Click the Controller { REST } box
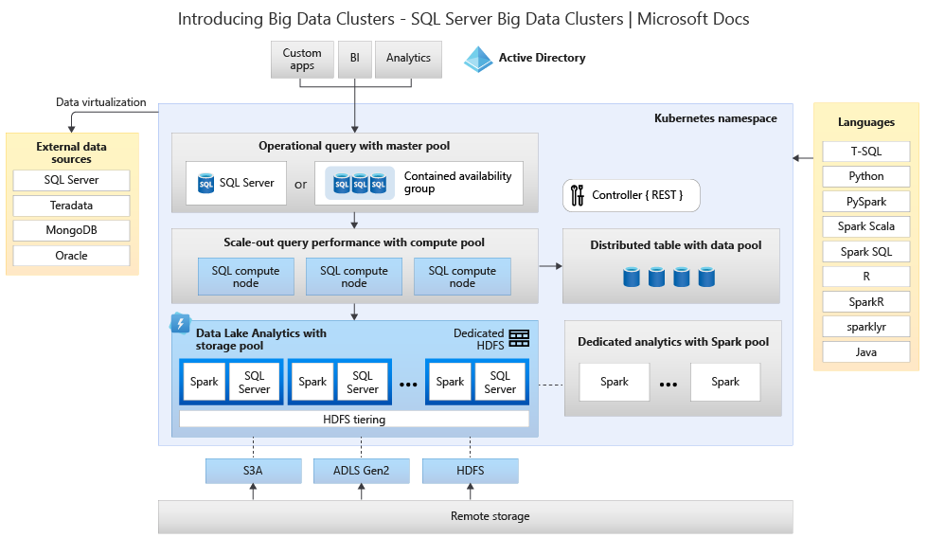 [x=632, y=195]
